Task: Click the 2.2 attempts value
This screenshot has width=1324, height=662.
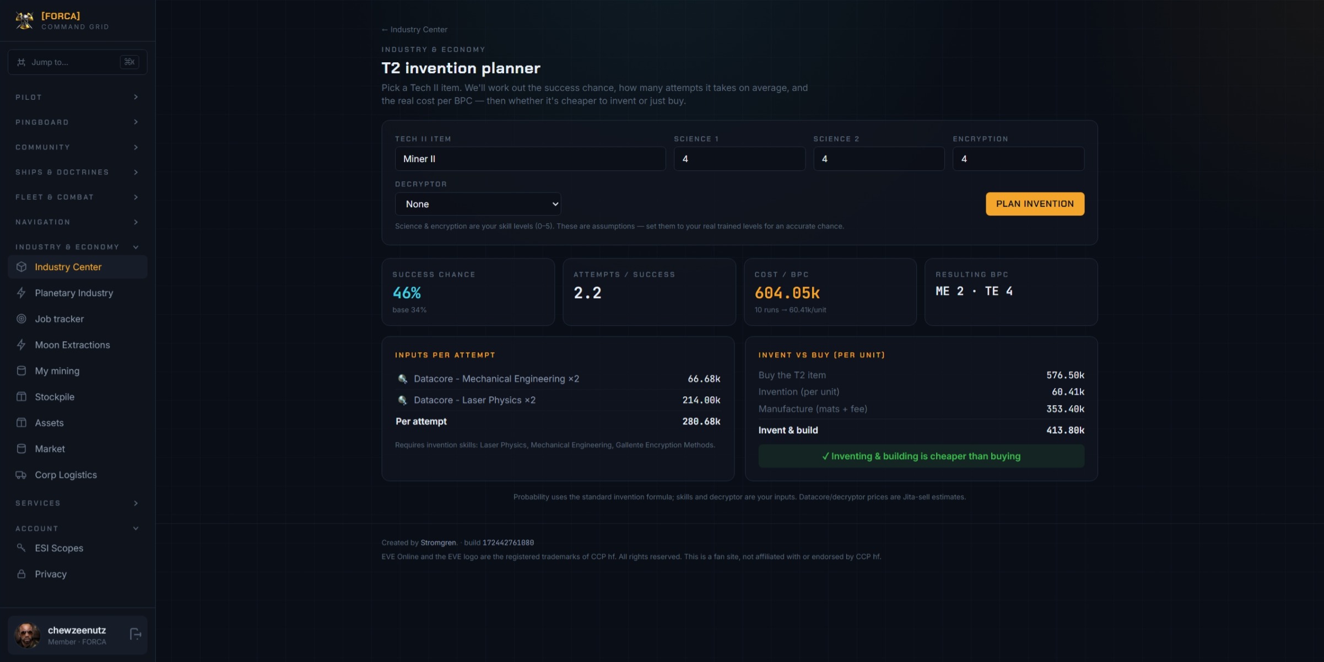Action: [x=587, y=293]
